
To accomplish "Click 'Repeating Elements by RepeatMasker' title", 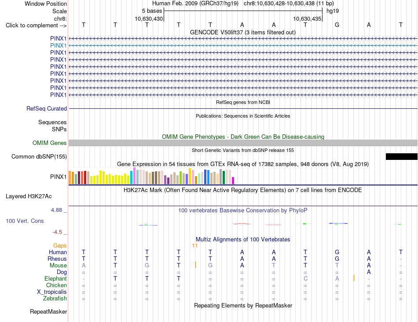I will point(243,305).
